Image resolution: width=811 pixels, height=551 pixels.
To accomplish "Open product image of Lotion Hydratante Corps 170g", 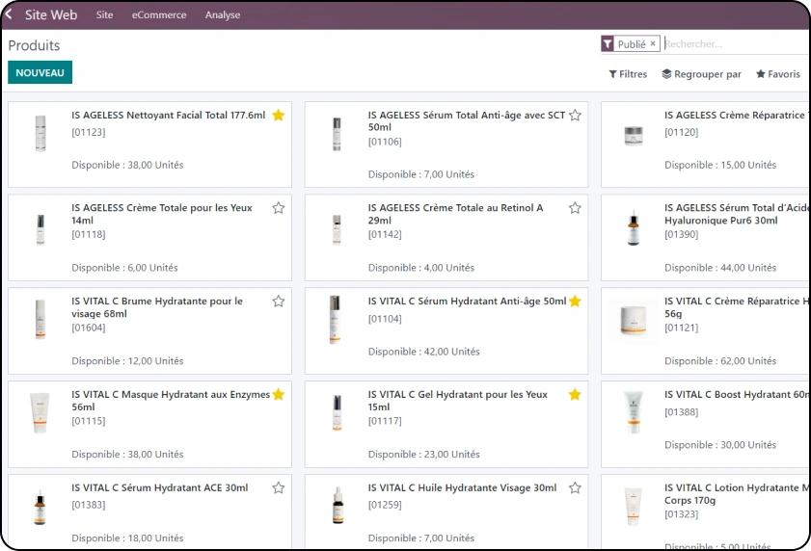I will pos(633,507).
